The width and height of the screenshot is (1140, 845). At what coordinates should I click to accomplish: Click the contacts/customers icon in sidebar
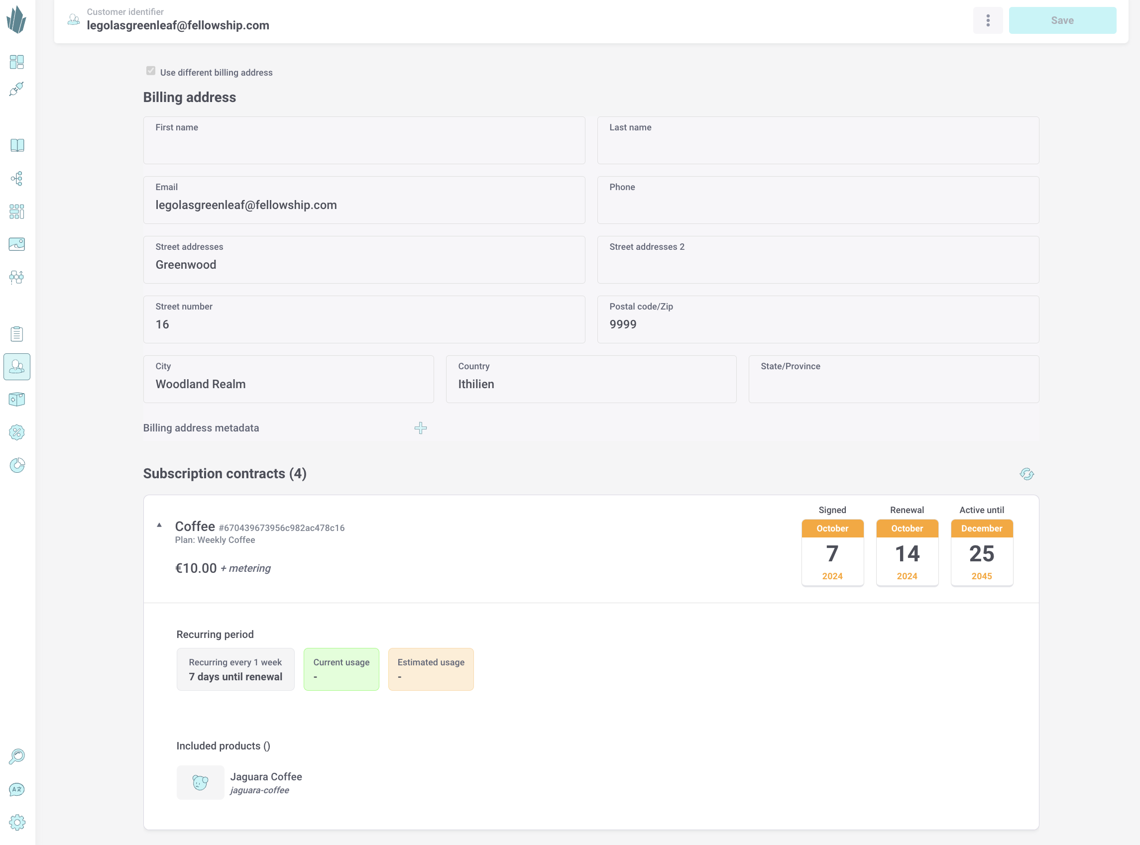[18, 366]
